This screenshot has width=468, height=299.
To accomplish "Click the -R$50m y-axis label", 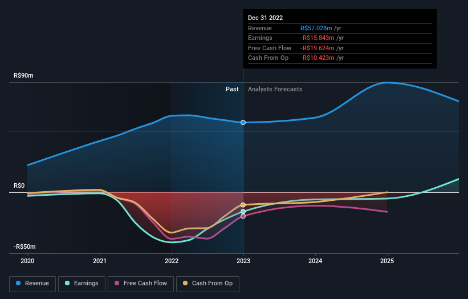I will click(x=25, y=247).
